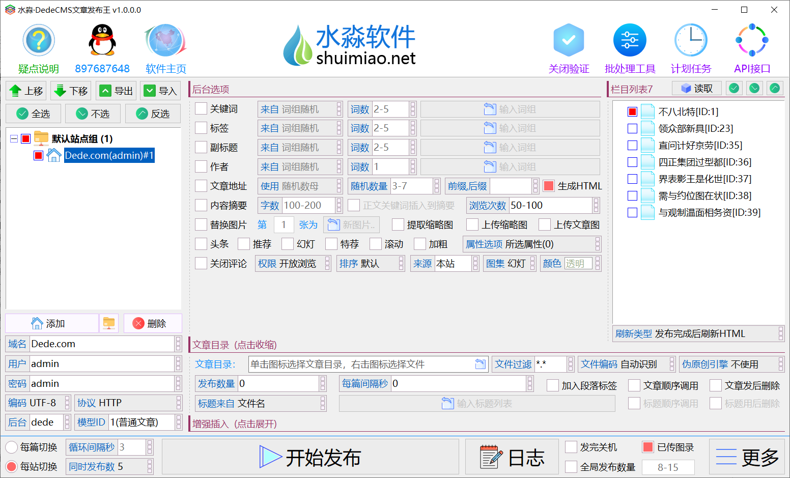The height and width of the screenshot is (478, 790).
Task: Click the 全选 select-all button
Action: click(x=34, y=114)
